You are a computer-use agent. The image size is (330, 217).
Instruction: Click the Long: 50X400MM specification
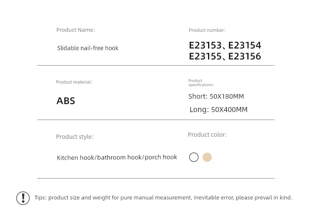coord(218,110)
